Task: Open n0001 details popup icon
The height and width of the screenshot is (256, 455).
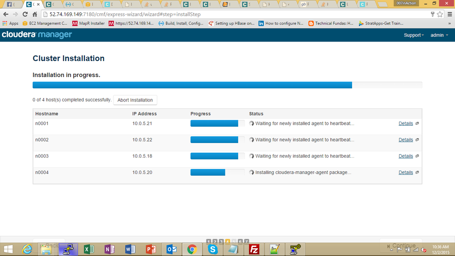Action: pos(417,123)
